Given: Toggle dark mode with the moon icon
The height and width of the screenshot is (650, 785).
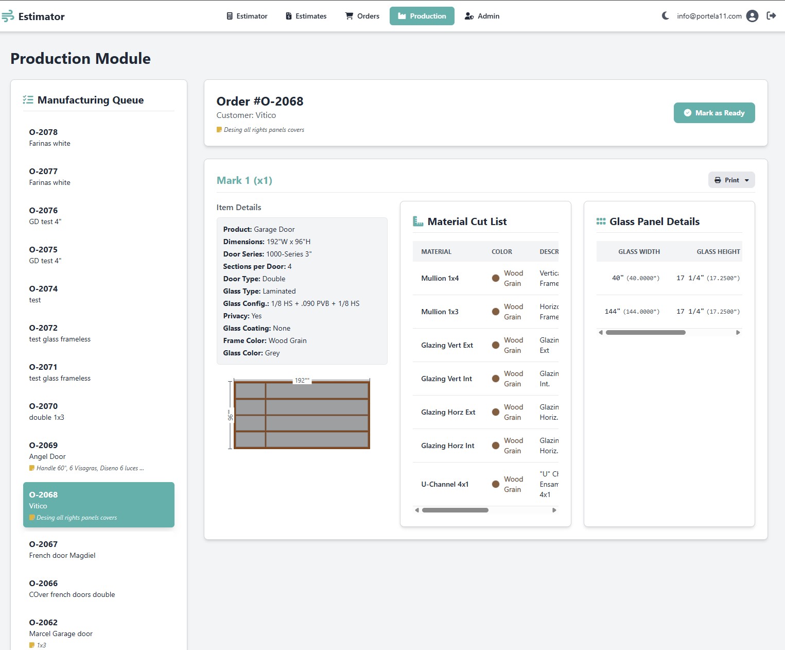Looking at the screenshot, I should coord(664,16).
